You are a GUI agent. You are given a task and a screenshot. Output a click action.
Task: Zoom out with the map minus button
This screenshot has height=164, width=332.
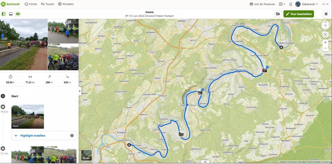pos(325,48)
